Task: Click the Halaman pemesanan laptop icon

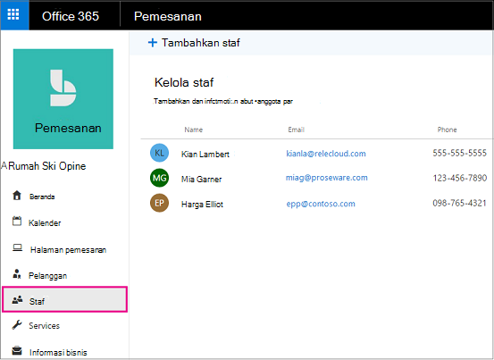Action: (x=17, y=247)
